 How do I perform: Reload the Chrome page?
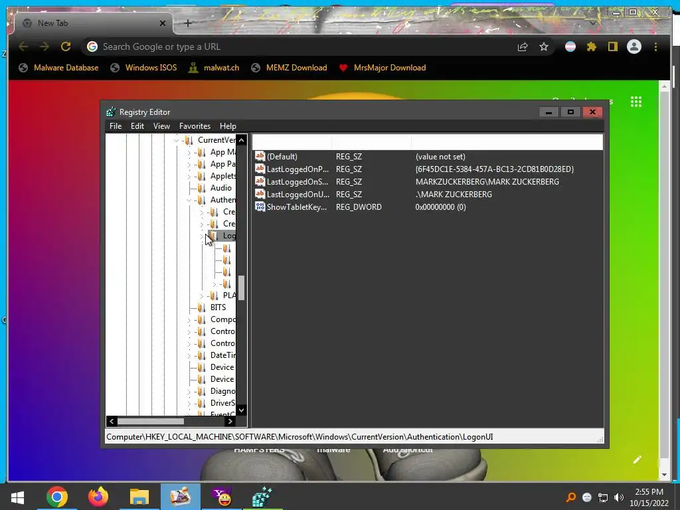(x=66, y=46)
